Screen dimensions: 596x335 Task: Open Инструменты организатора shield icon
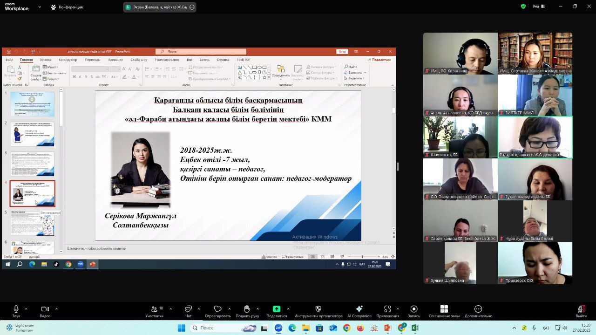click(x=318, y=309)
